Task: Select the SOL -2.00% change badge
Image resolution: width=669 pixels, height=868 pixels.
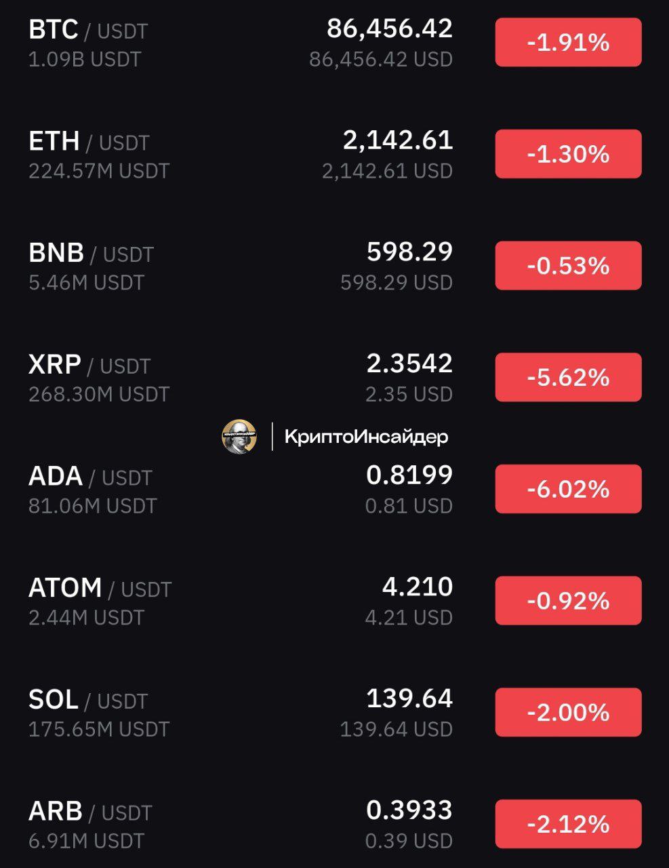Action: click(x=568, y=713)
